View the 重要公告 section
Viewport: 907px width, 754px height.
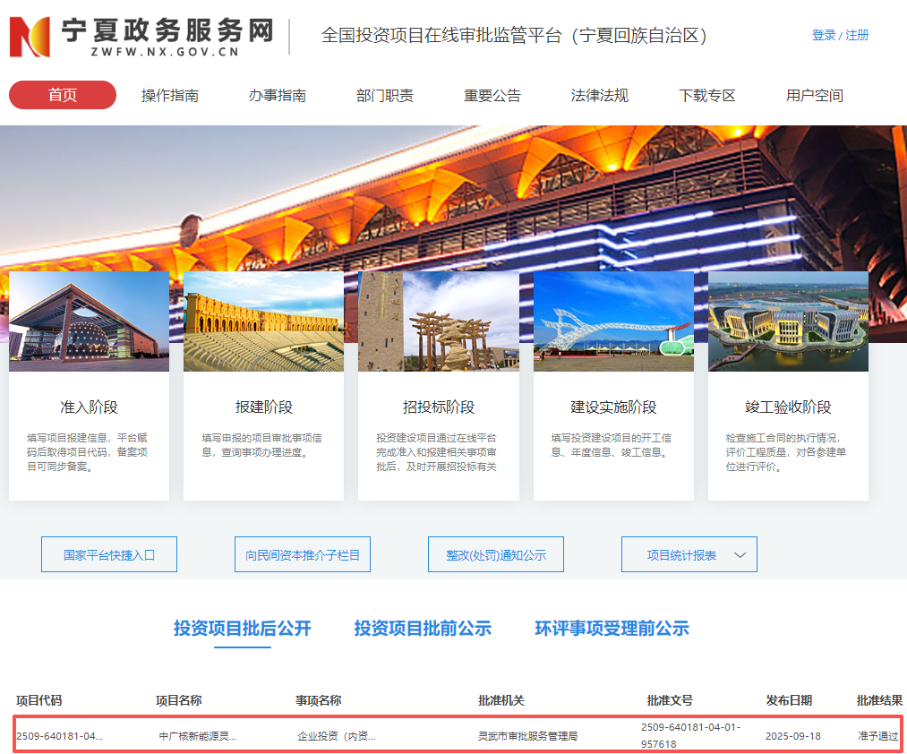click(x=492, y=96)
